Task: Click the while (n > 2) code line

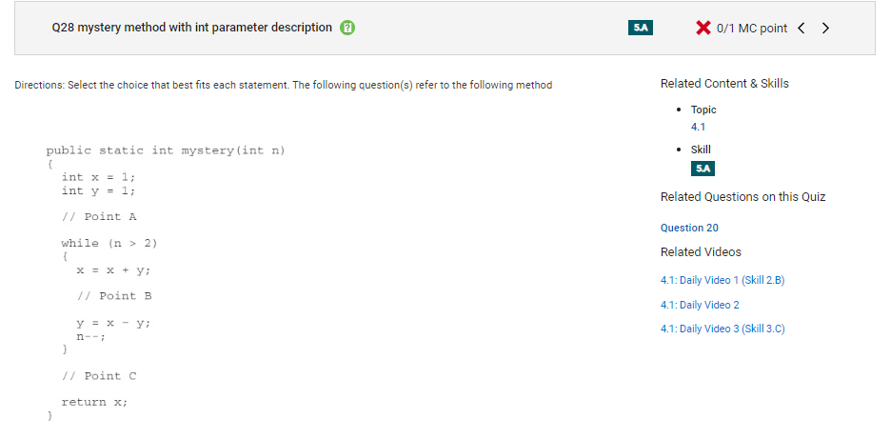Action: pos(109,244)
